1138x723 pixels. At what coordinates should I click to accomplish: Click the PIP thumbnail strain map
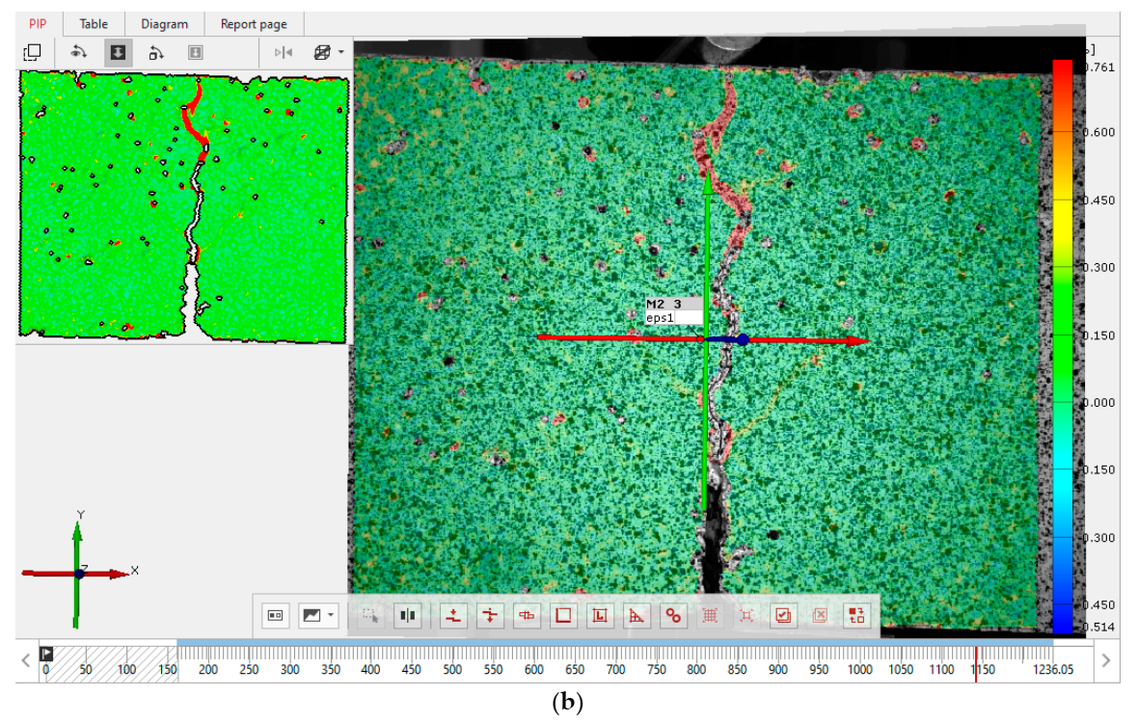(183, 206)
